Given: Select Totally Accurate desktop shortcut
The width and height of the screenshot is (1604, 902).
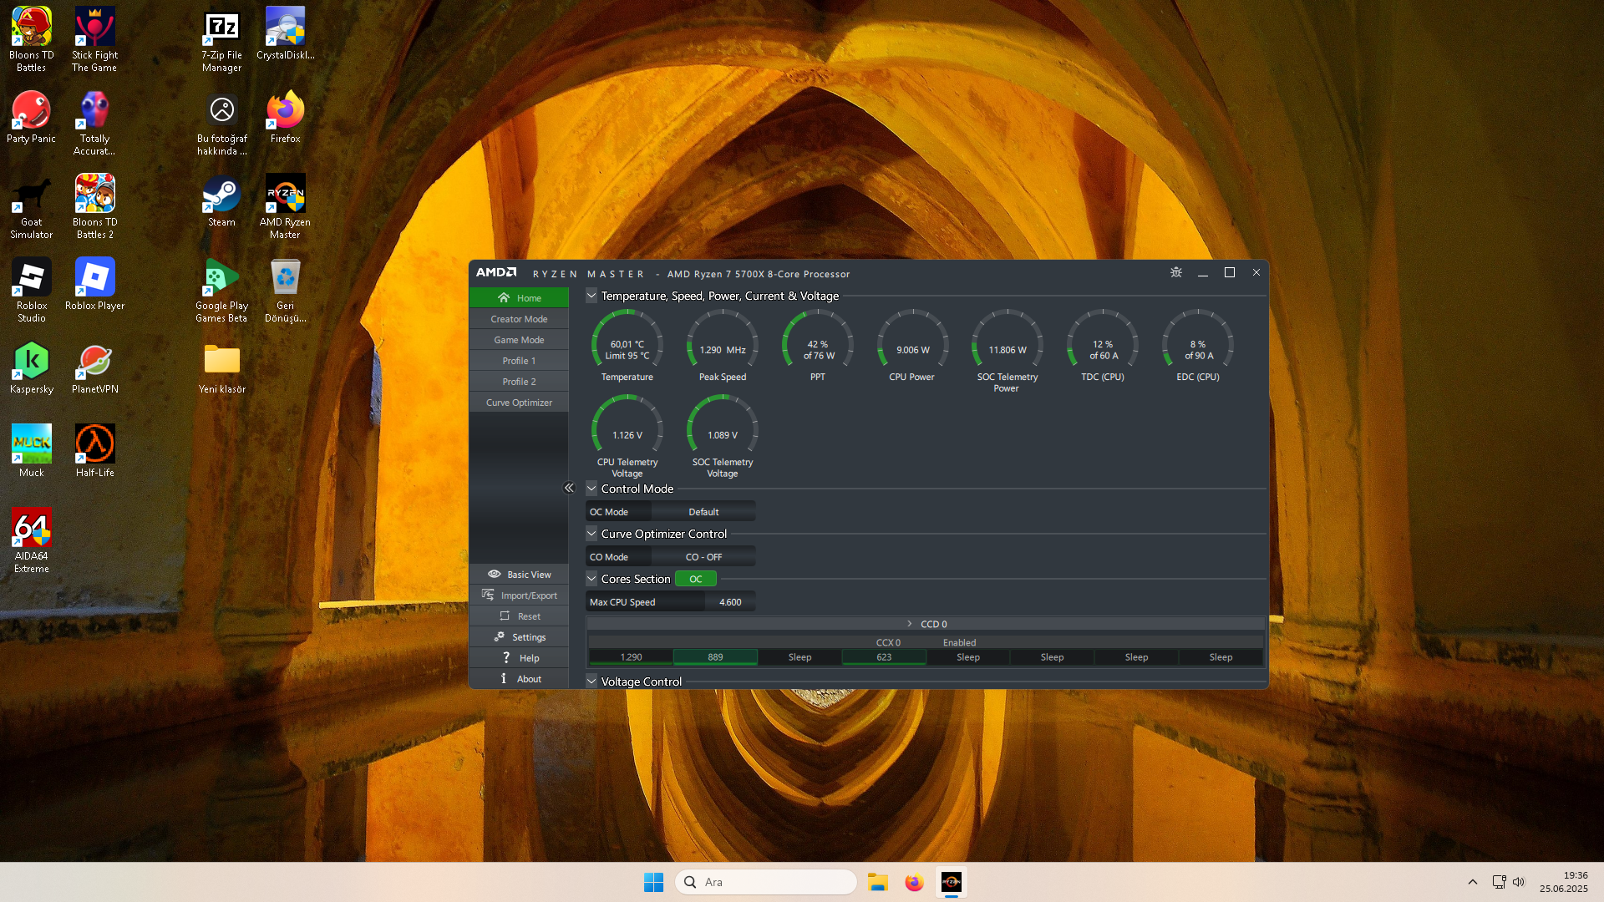Looking at the screenshot, I should (x=94, y=123).
